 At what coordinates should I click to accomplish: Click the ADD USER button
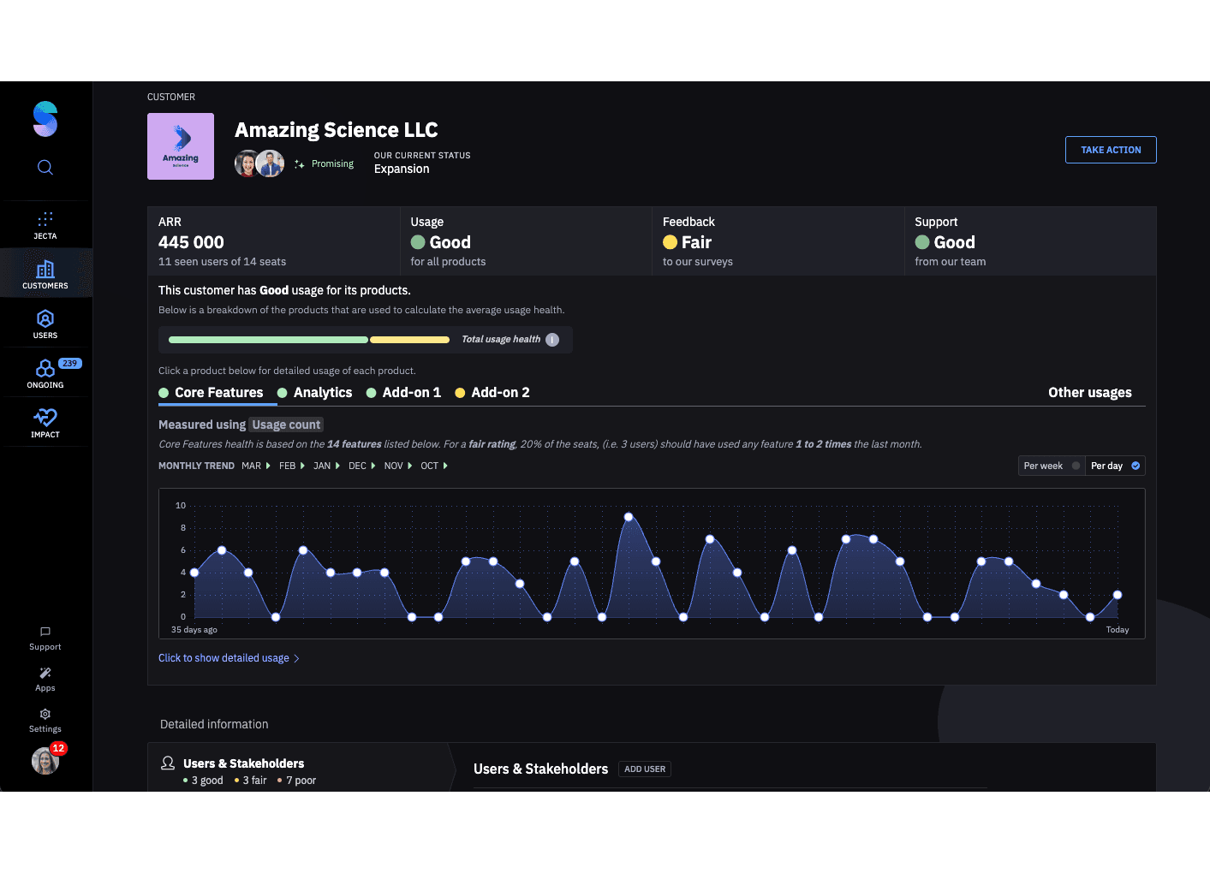coord(645,769)
